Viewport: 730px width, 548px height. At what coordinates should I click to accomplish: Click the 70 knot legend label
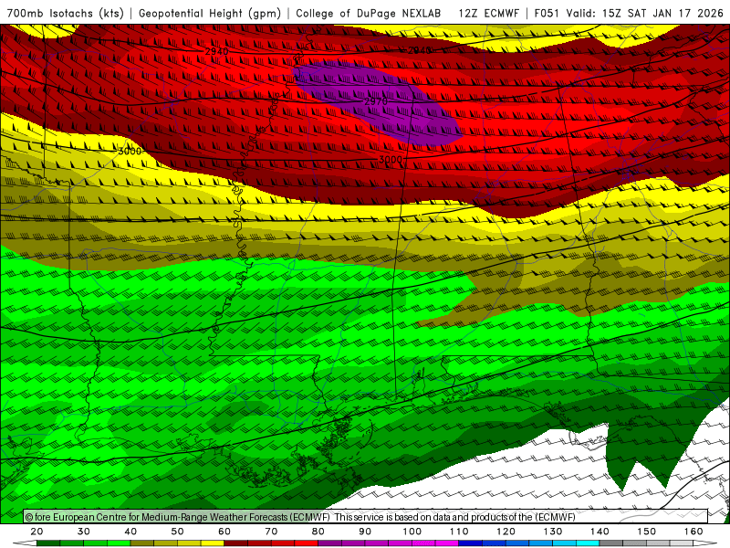pyautogui.click(x=271, y=532)
